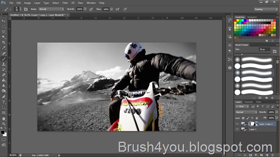Open the Filter menu

click(65, 3)
